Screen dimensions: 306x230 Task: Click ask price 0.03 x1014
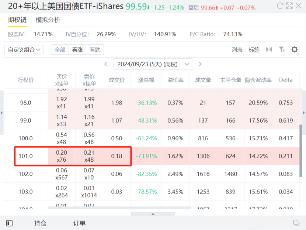pos(89,192)
